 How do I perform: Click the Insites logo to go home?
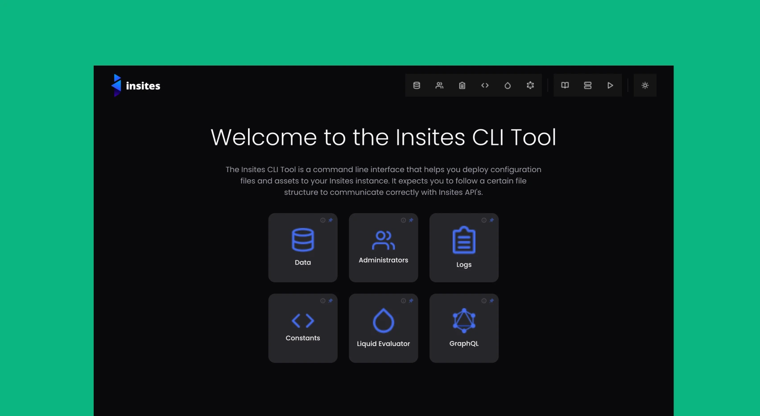pos(136,86)
